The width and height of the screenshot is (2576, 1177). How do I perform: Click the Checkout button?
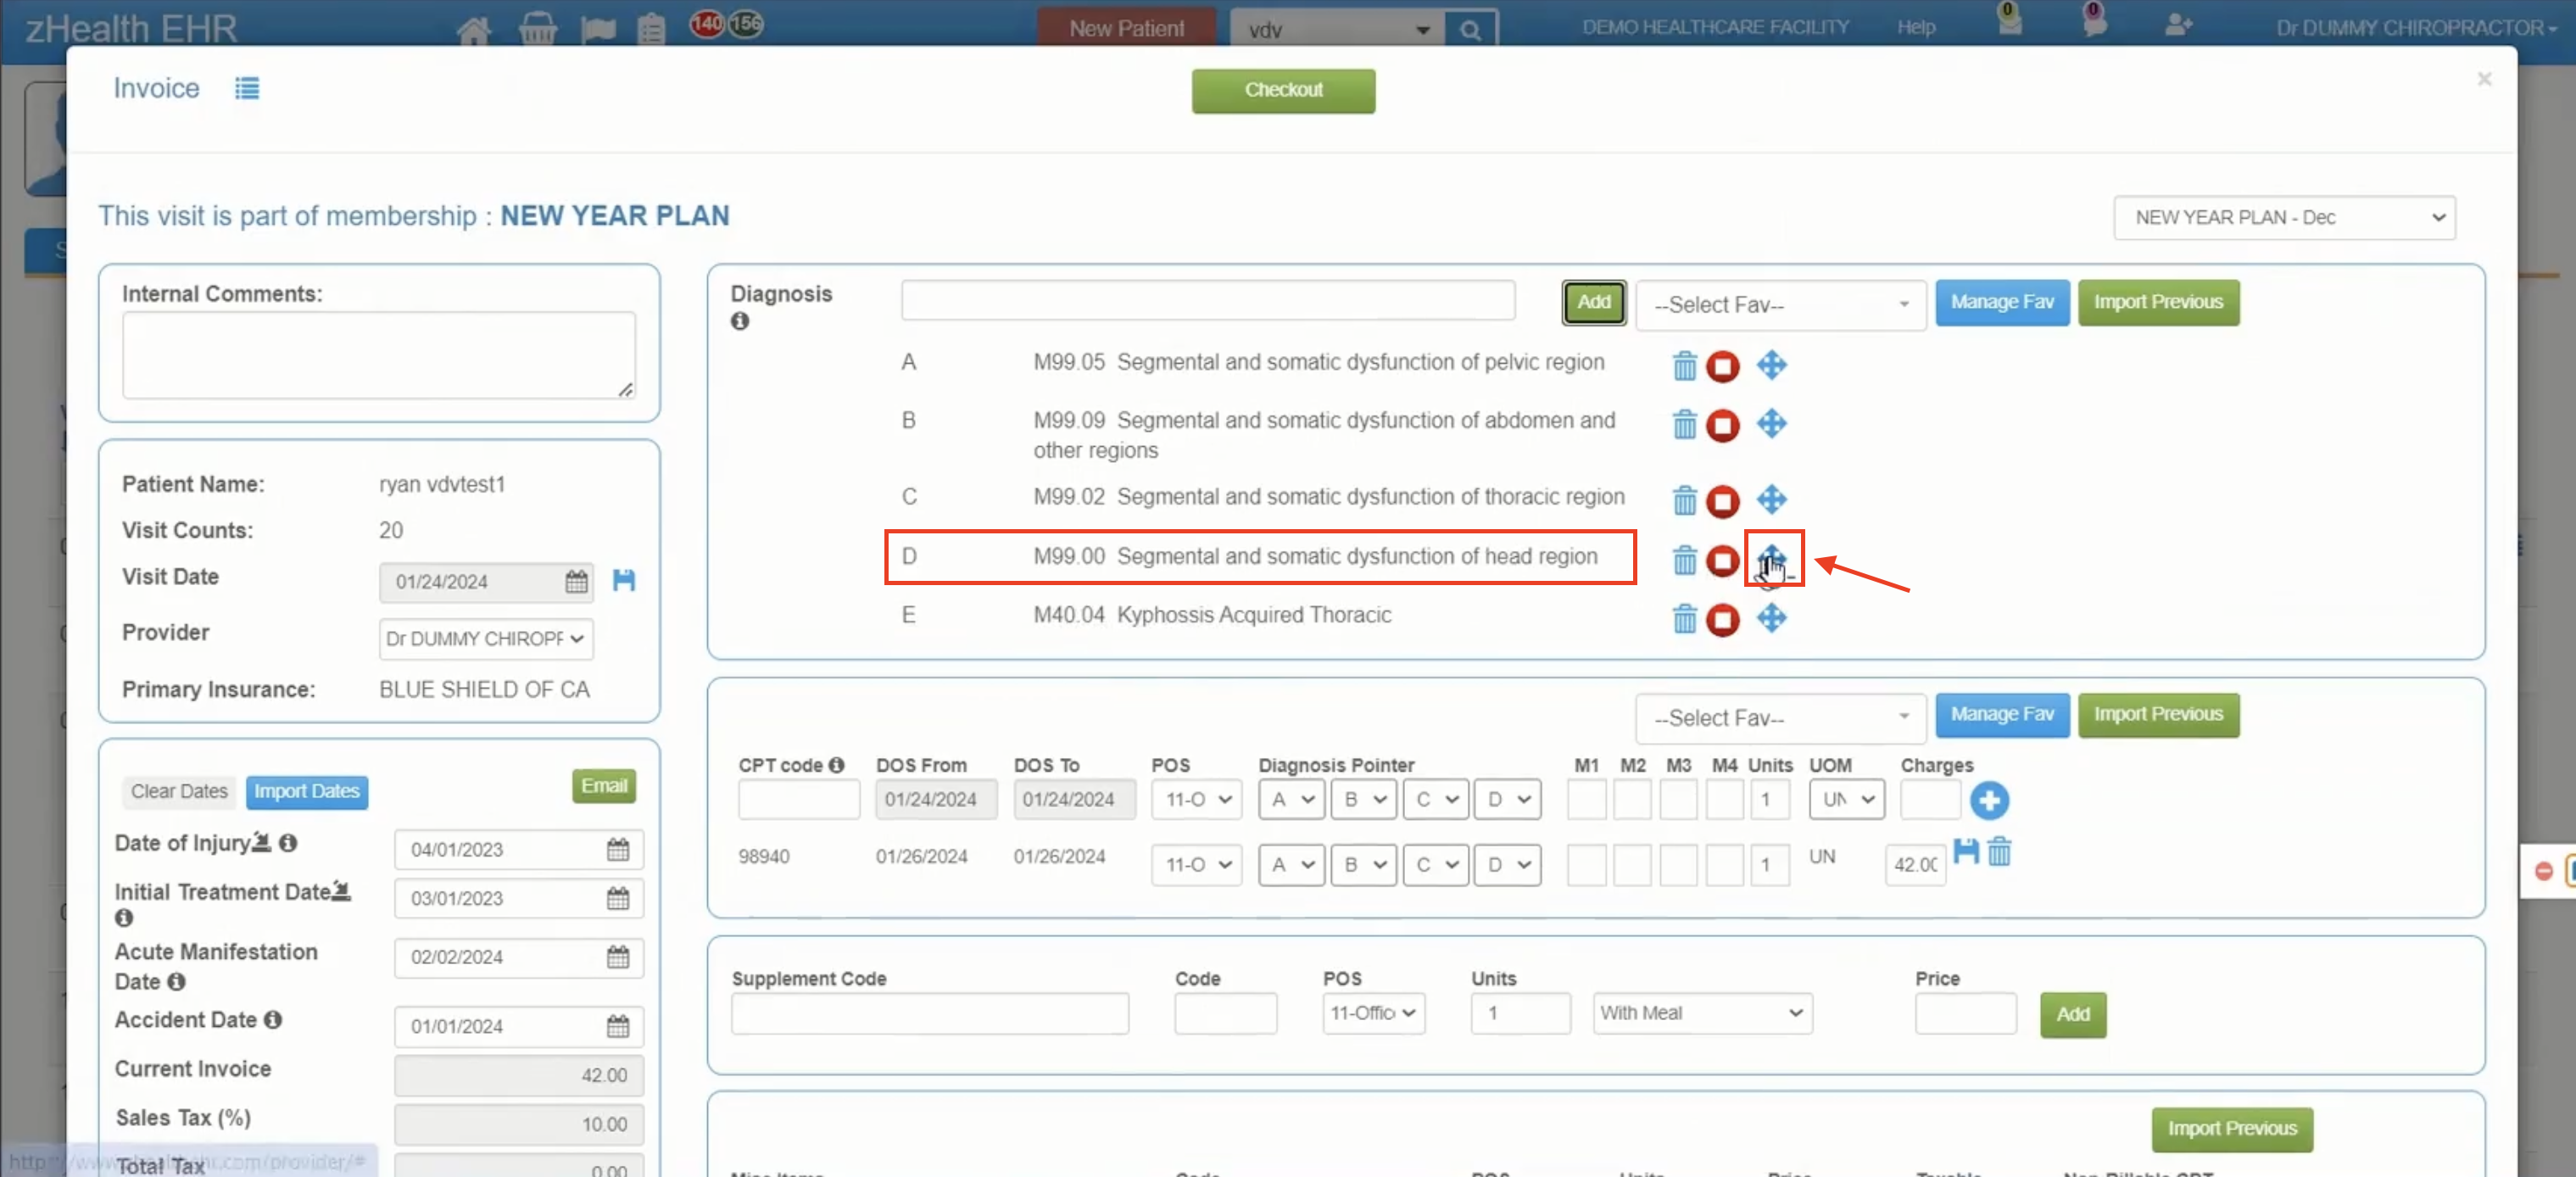point(1283,90)
